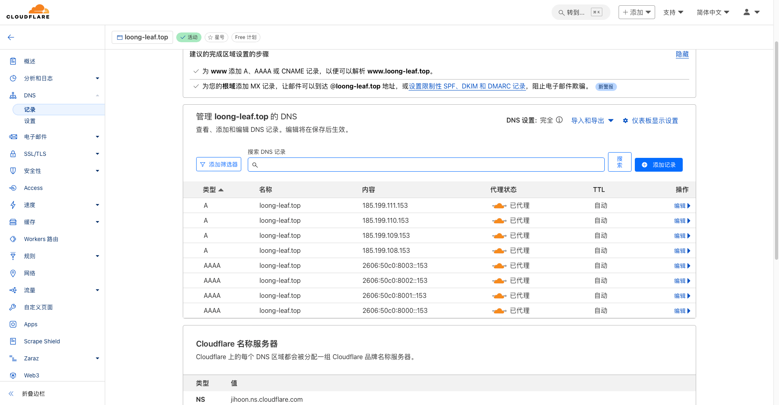Click the Cloudflare logo

[x=28, y=12]
